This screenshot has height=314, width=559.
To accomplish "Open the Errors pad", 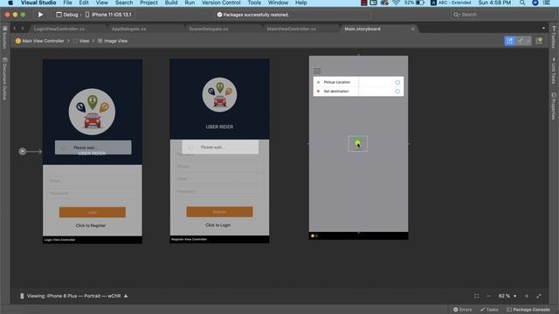I will [462, 310].
